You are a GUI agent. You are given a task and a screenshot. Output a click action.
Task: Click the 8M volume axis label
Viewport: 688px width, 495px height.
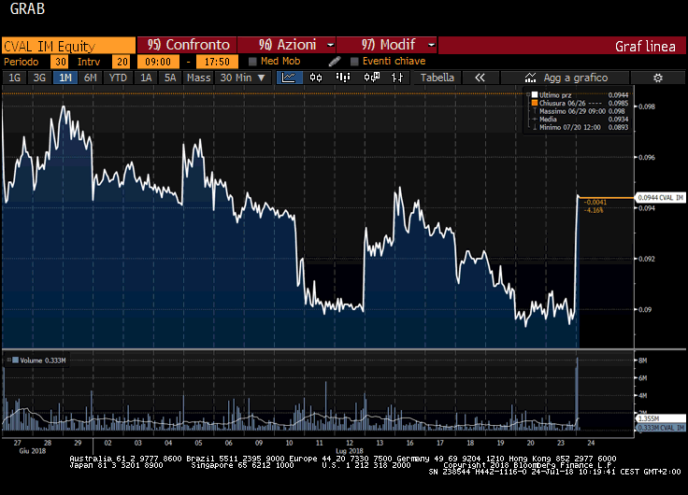coord(643,361)
